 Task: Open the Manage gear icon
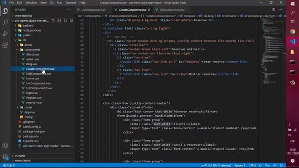(x=5, y=157)
